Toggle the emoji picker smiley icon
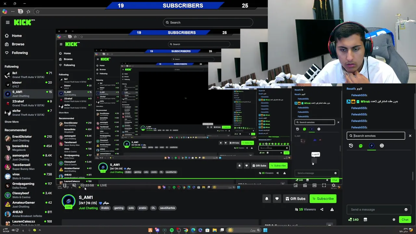 [x=406, y=210]
